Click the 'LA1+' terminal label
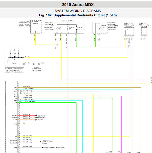This screenshot has width=152, height=153. [x=15, y=90]
